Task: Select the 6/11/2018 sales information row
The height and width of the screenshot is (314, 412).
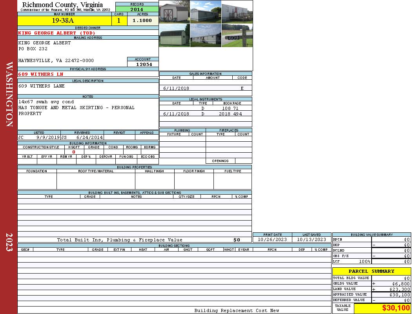Action: click(206, 88)
